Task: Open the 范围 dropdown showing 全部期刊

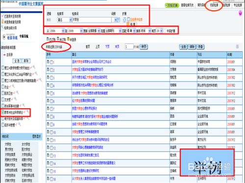Action: (x=114, y=31)
